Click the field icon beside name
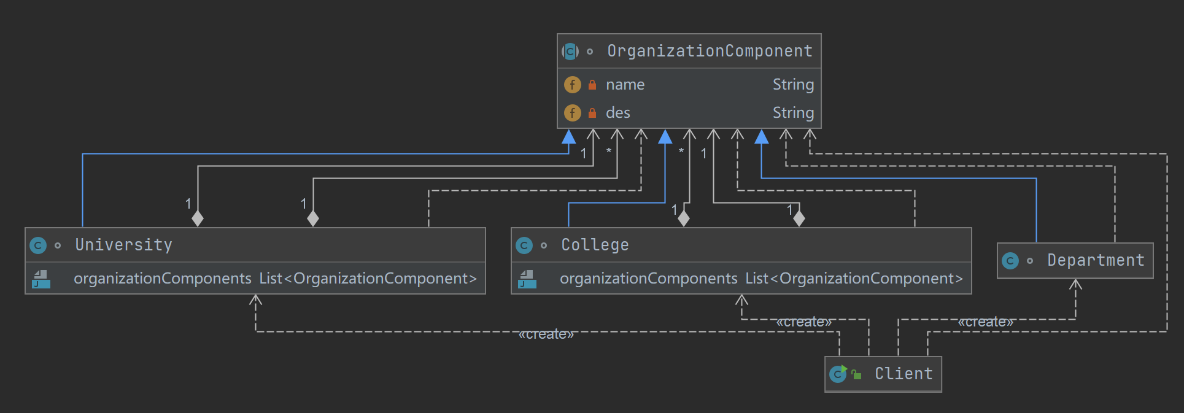Image resolution: width=1184 pixels, height=413 pixels. [x=572, y=85]
